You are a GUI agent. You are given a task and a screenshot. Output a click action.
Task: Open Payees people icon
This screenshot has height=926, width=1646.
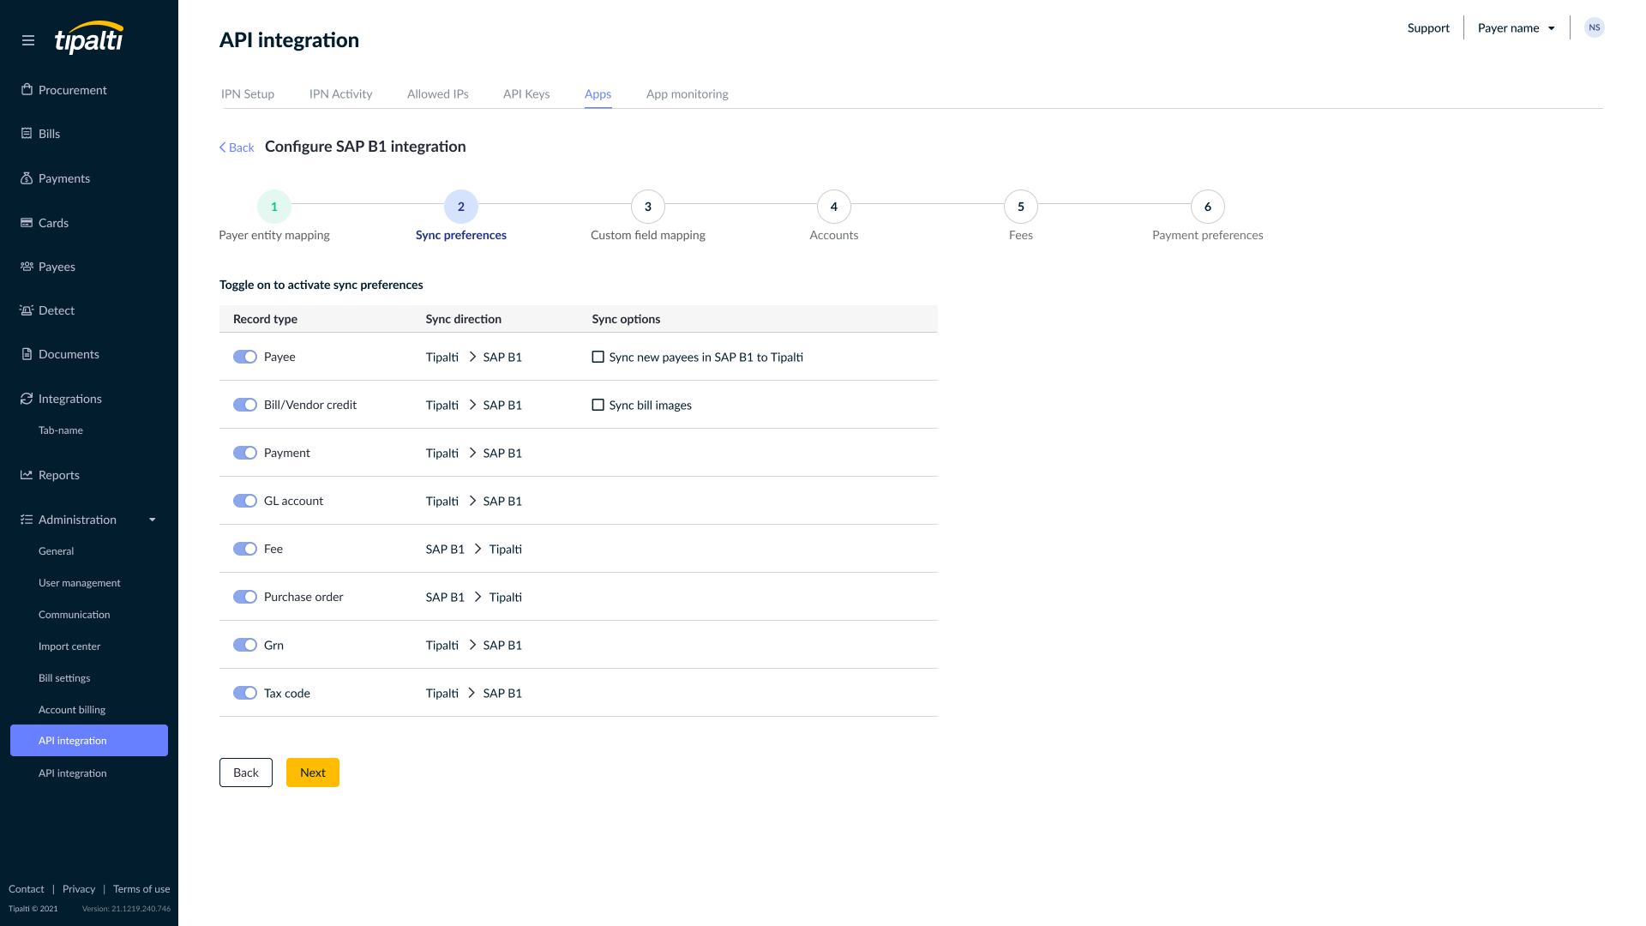[x=27, y=267]
